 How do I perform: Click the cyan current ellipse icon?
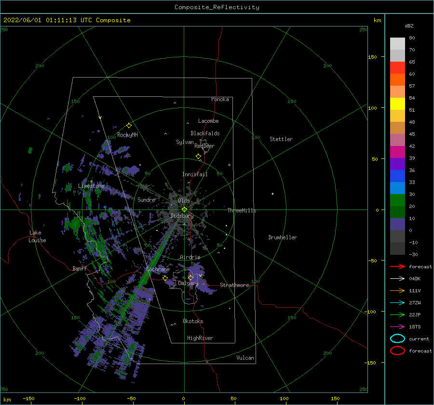point(397,339)
